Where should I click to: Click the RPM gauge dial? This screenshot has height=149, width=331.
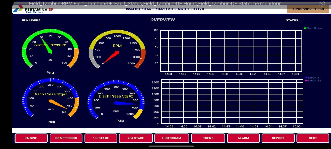(117, 49)
